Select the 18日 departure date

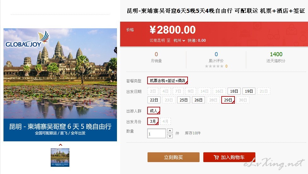point(234,91)
